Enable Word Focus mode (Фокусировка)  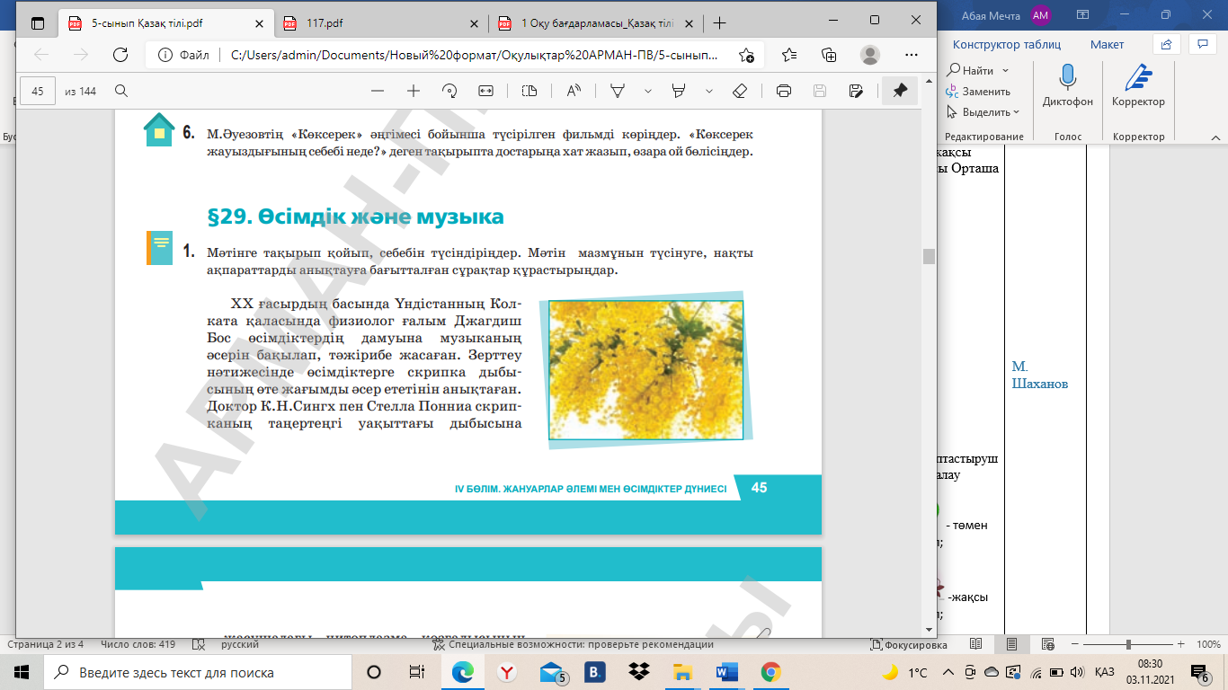click(x=910, y=644)
